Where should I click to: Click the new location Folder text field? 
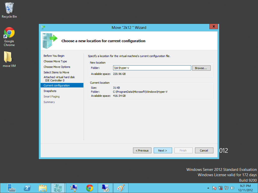click(x=152, y=68)
